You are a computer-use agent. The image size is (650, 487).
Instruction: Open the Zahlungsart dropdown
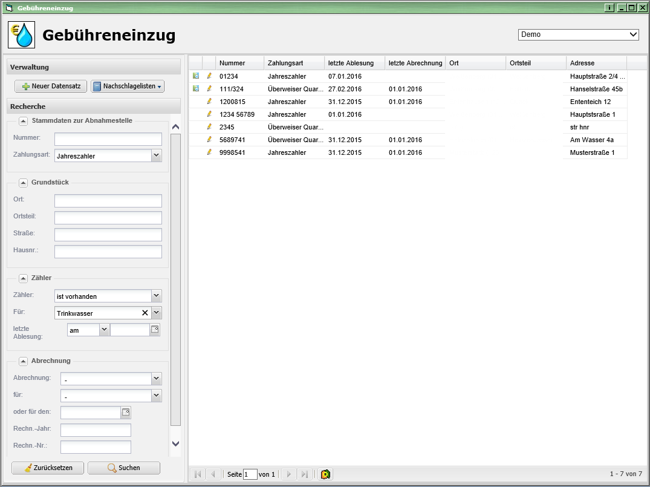click(x=156, y=155)
